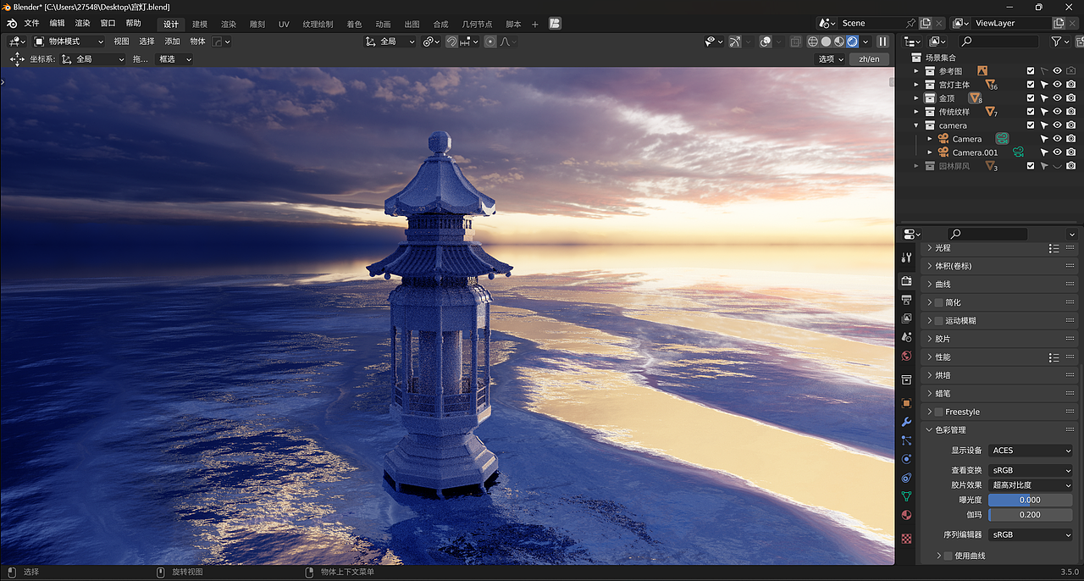This screenshot has height=581, width=1084.
Task: Click the zh/en language button
Action: [869, 59]
